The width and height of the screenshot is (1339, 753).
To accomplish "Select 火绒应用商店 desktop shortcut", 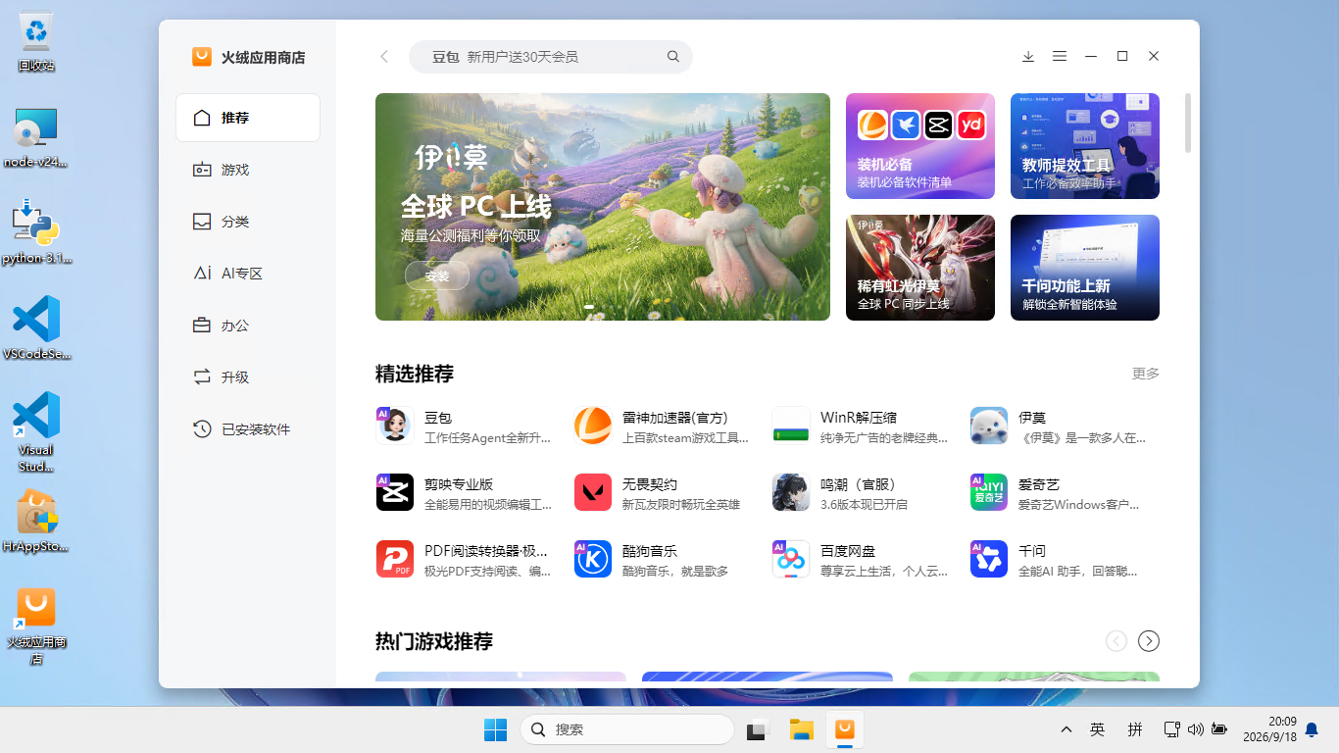I will (36, 626).
